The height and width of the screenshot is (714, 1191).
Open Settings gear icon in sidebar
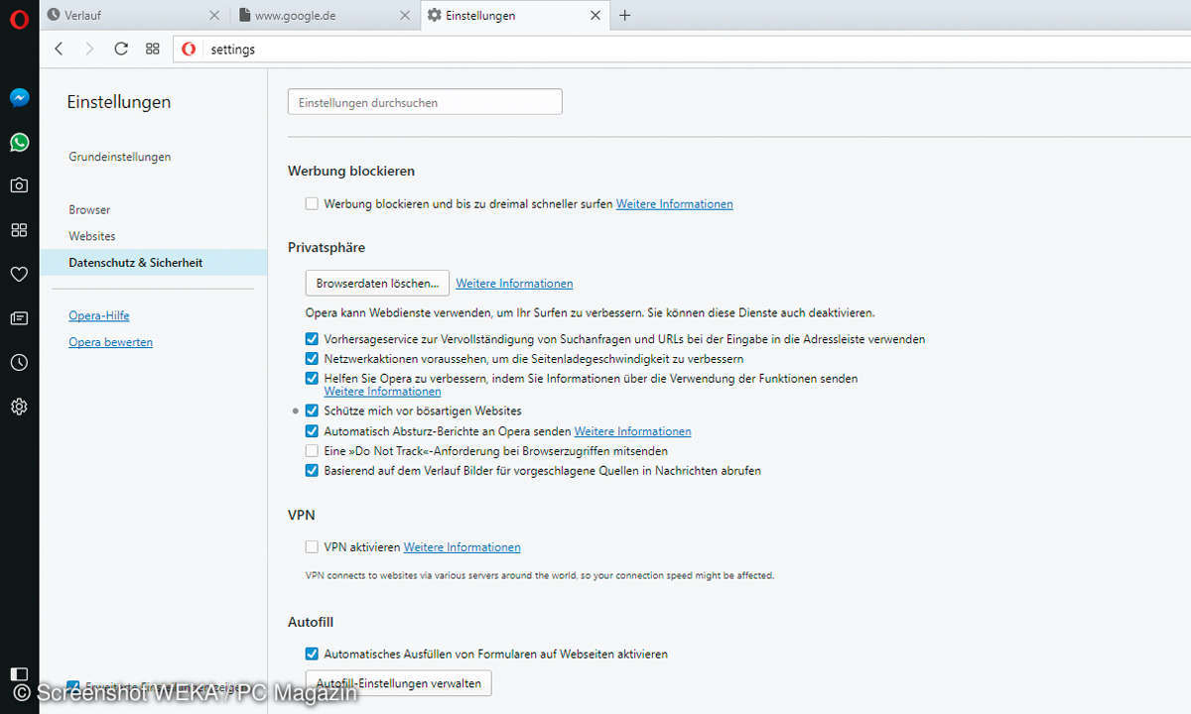point(19,407)
